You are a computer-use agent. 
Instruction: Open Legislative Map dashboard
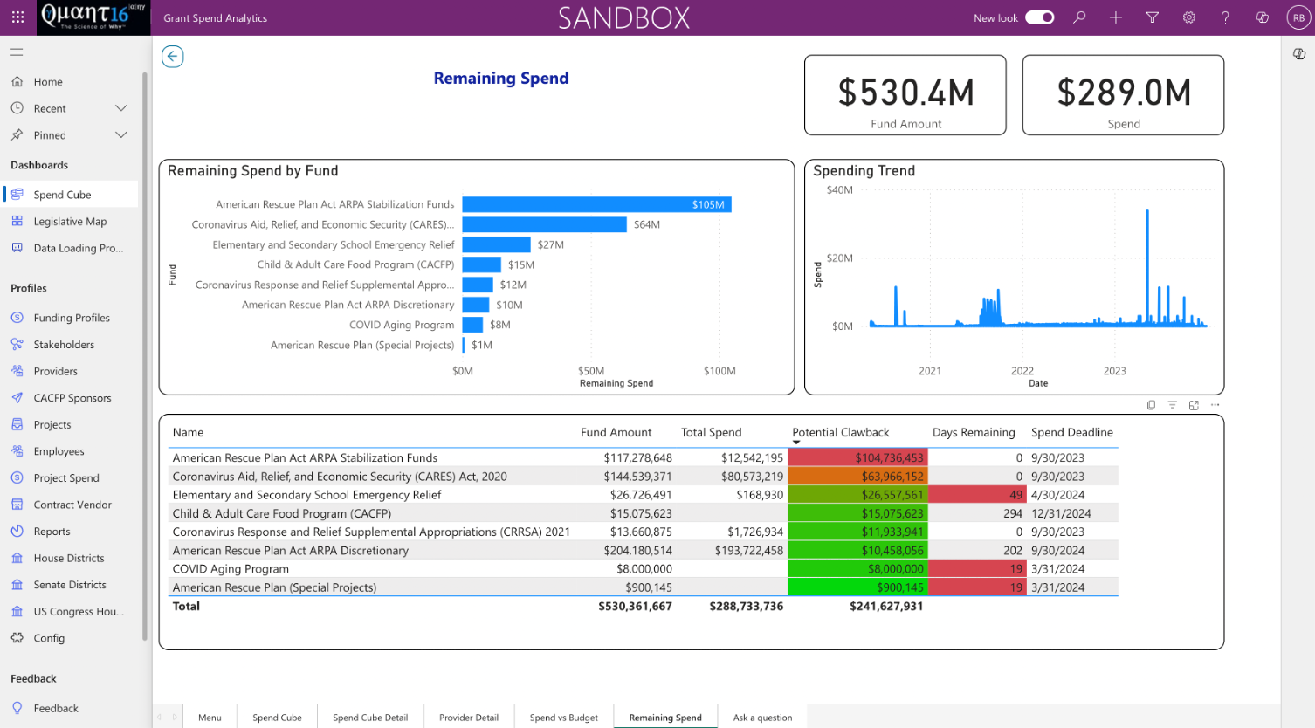click(x=70, y=222)
